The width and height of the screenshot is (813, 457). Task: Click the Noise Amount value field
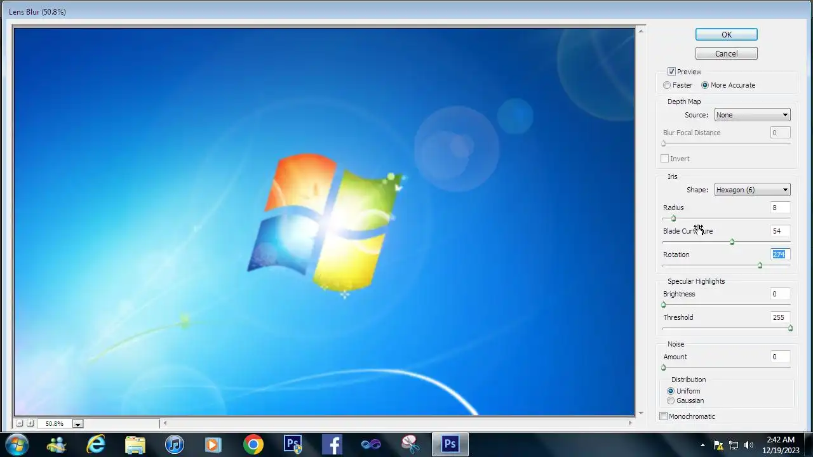point(780,357)
